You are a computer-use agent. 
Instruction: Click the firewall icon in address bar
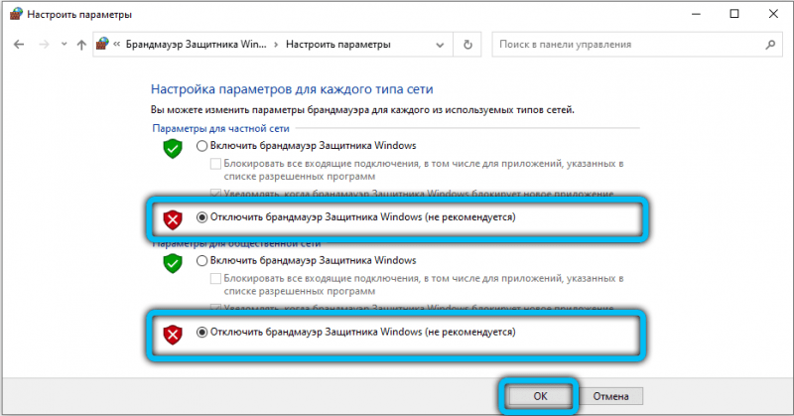tap(103, 44)
